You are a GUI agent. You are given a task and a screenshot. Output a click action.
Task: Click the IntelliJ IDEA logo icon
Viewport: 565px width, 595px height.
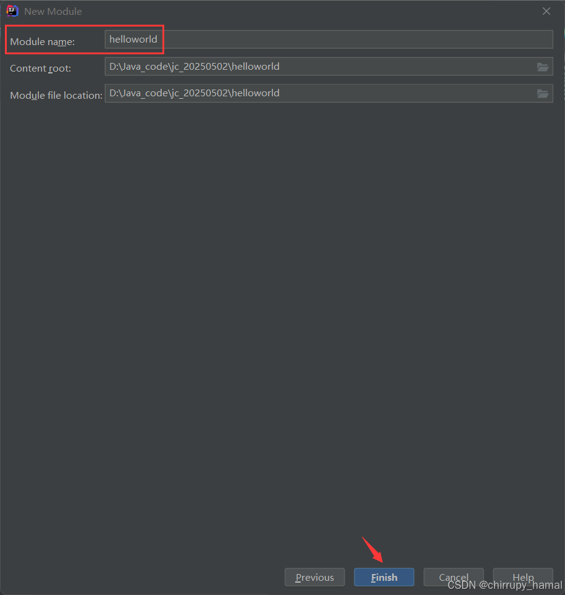(12, 11)
